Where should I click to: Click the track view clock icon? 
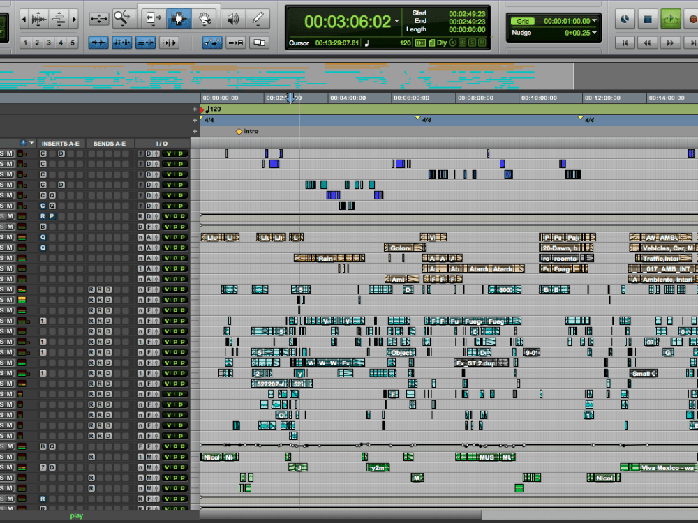point(23,143)
